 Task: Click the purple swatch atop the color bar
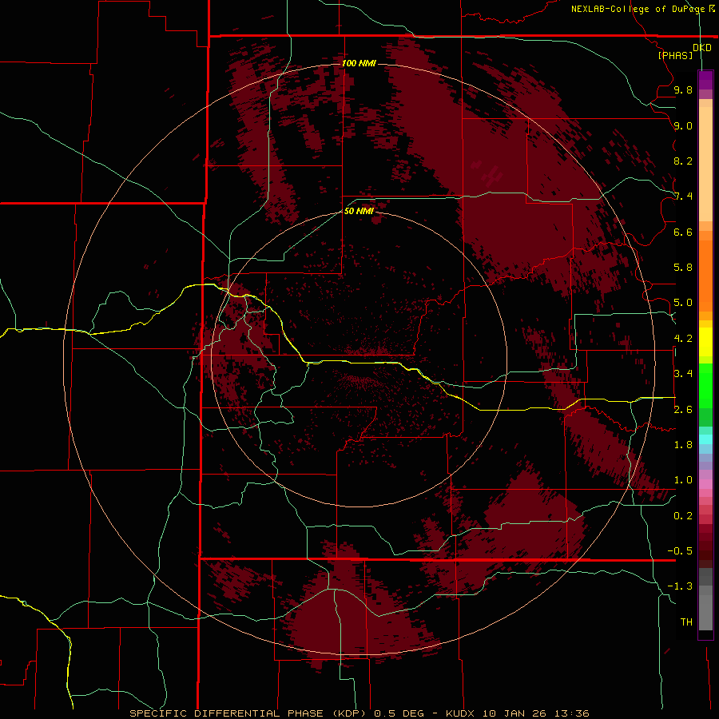tap(705, 80)
